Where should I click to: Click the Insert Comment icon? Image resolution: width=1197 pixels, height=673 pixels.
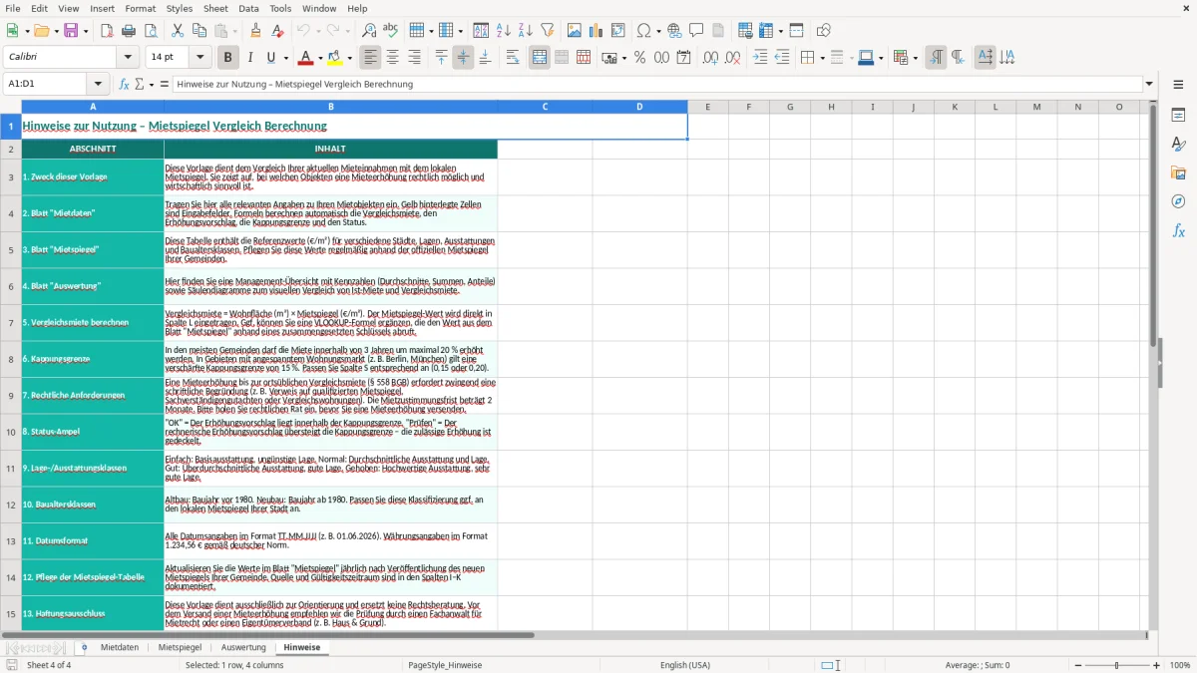[696, 31]
